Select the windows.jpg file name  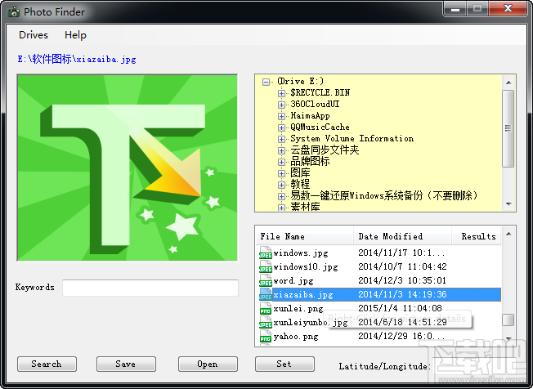coord(301,253)
